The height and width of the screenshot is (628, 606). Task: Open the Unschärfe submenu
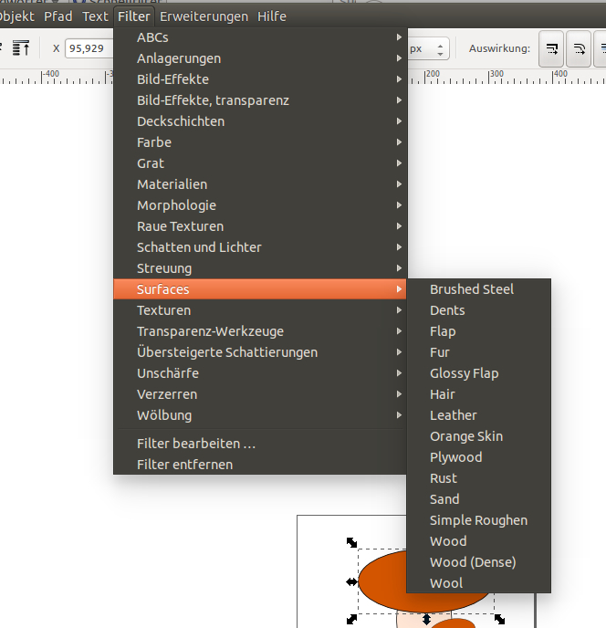260,373
